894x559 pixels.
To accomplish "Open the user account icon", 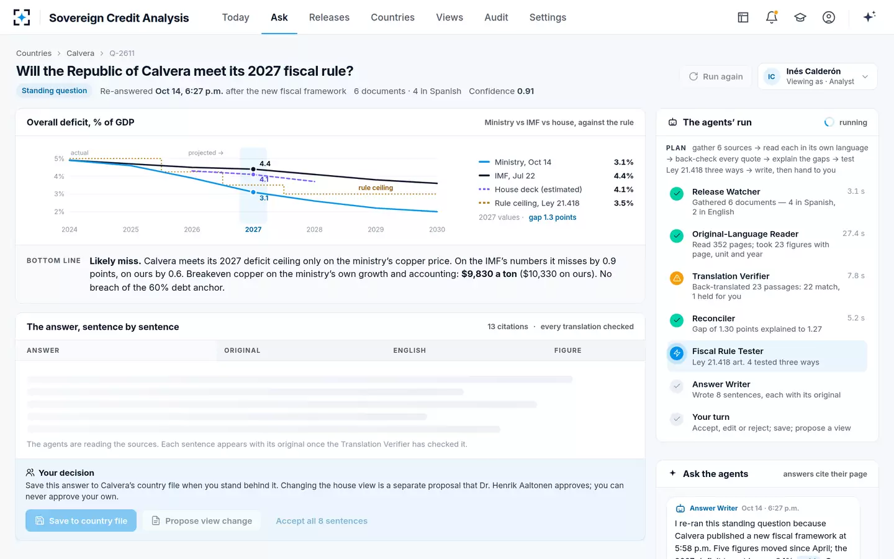I will [829, 17].
